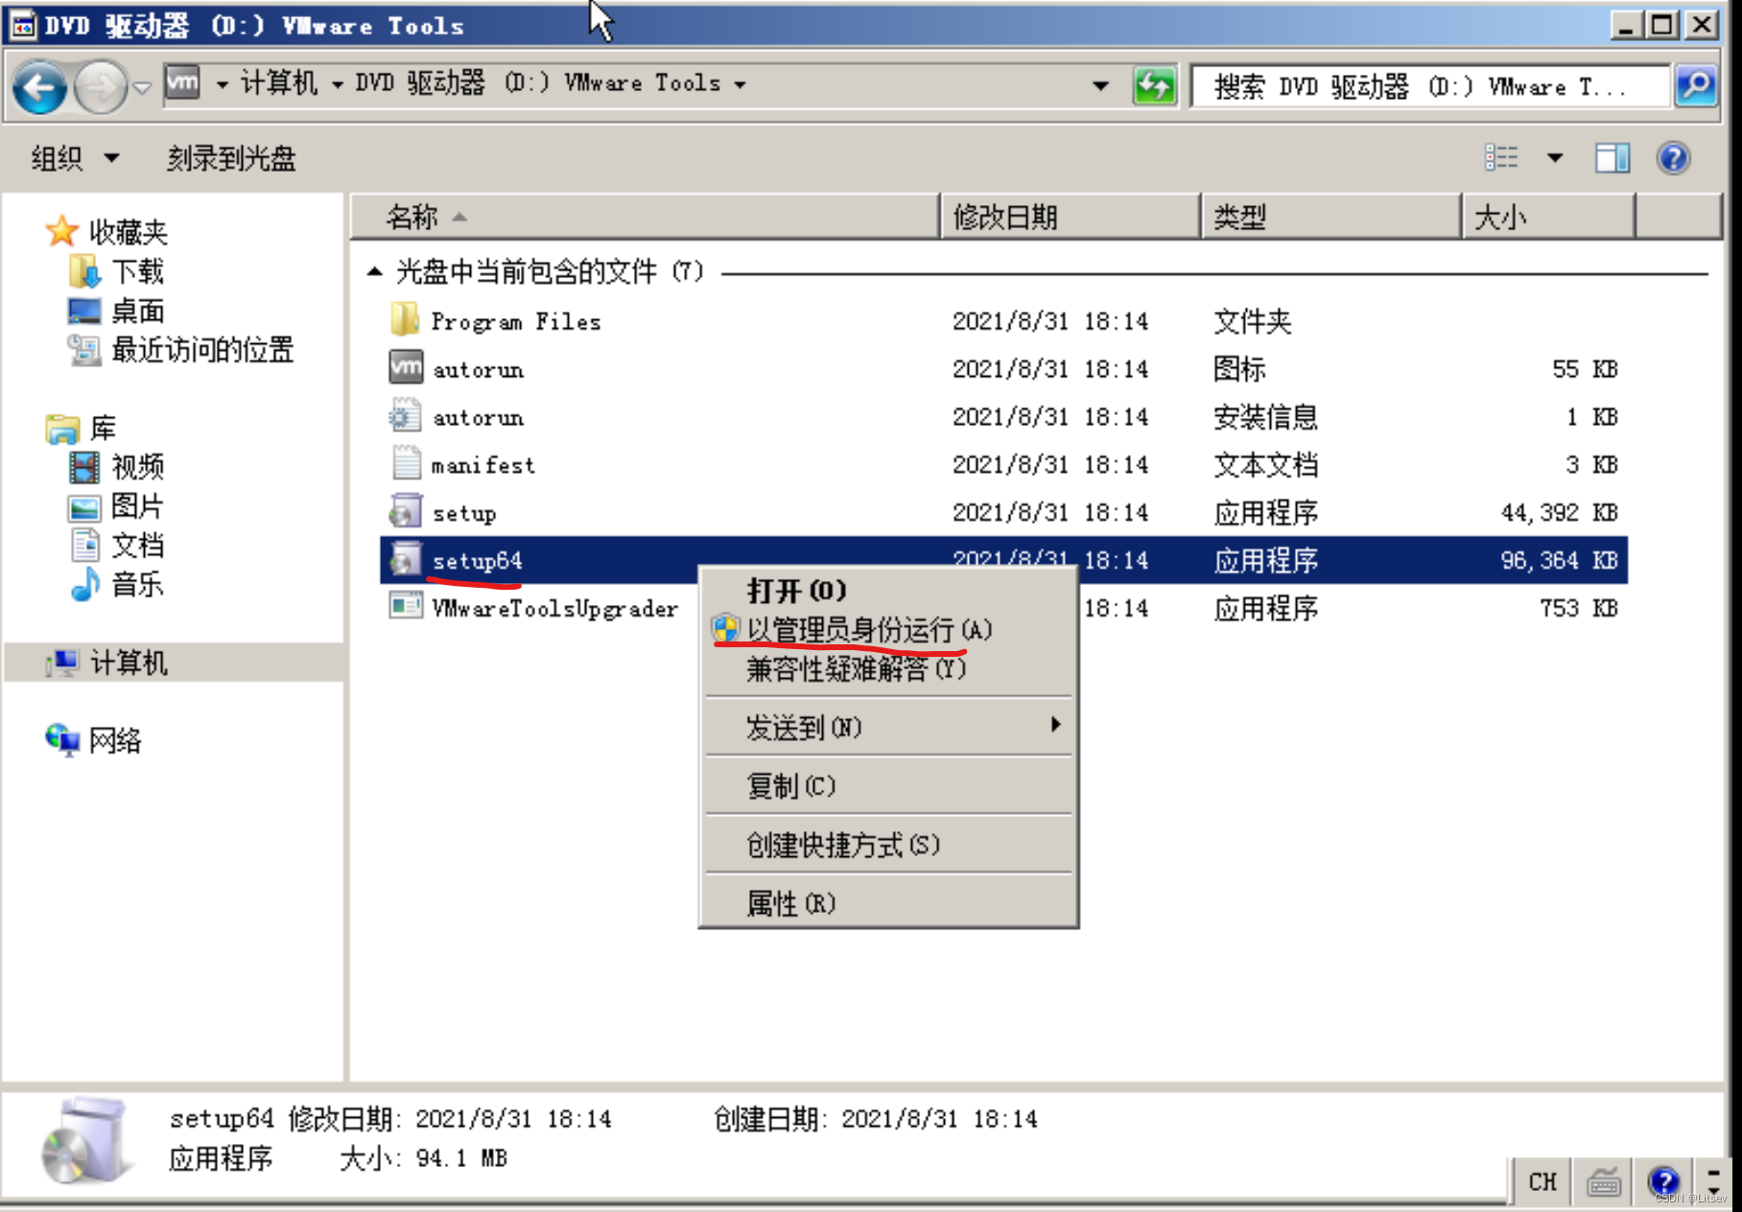The width and height of the screenshot is (1742, 1212).
Task: Click the refresh icon in address bar
Action: pyautogui.click(x=1154, y=85)
